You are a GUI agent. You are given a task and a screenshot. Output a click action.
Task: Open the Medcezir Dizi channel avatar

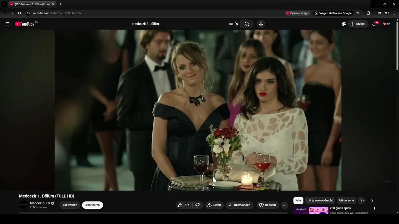click(x=23, y=205)
